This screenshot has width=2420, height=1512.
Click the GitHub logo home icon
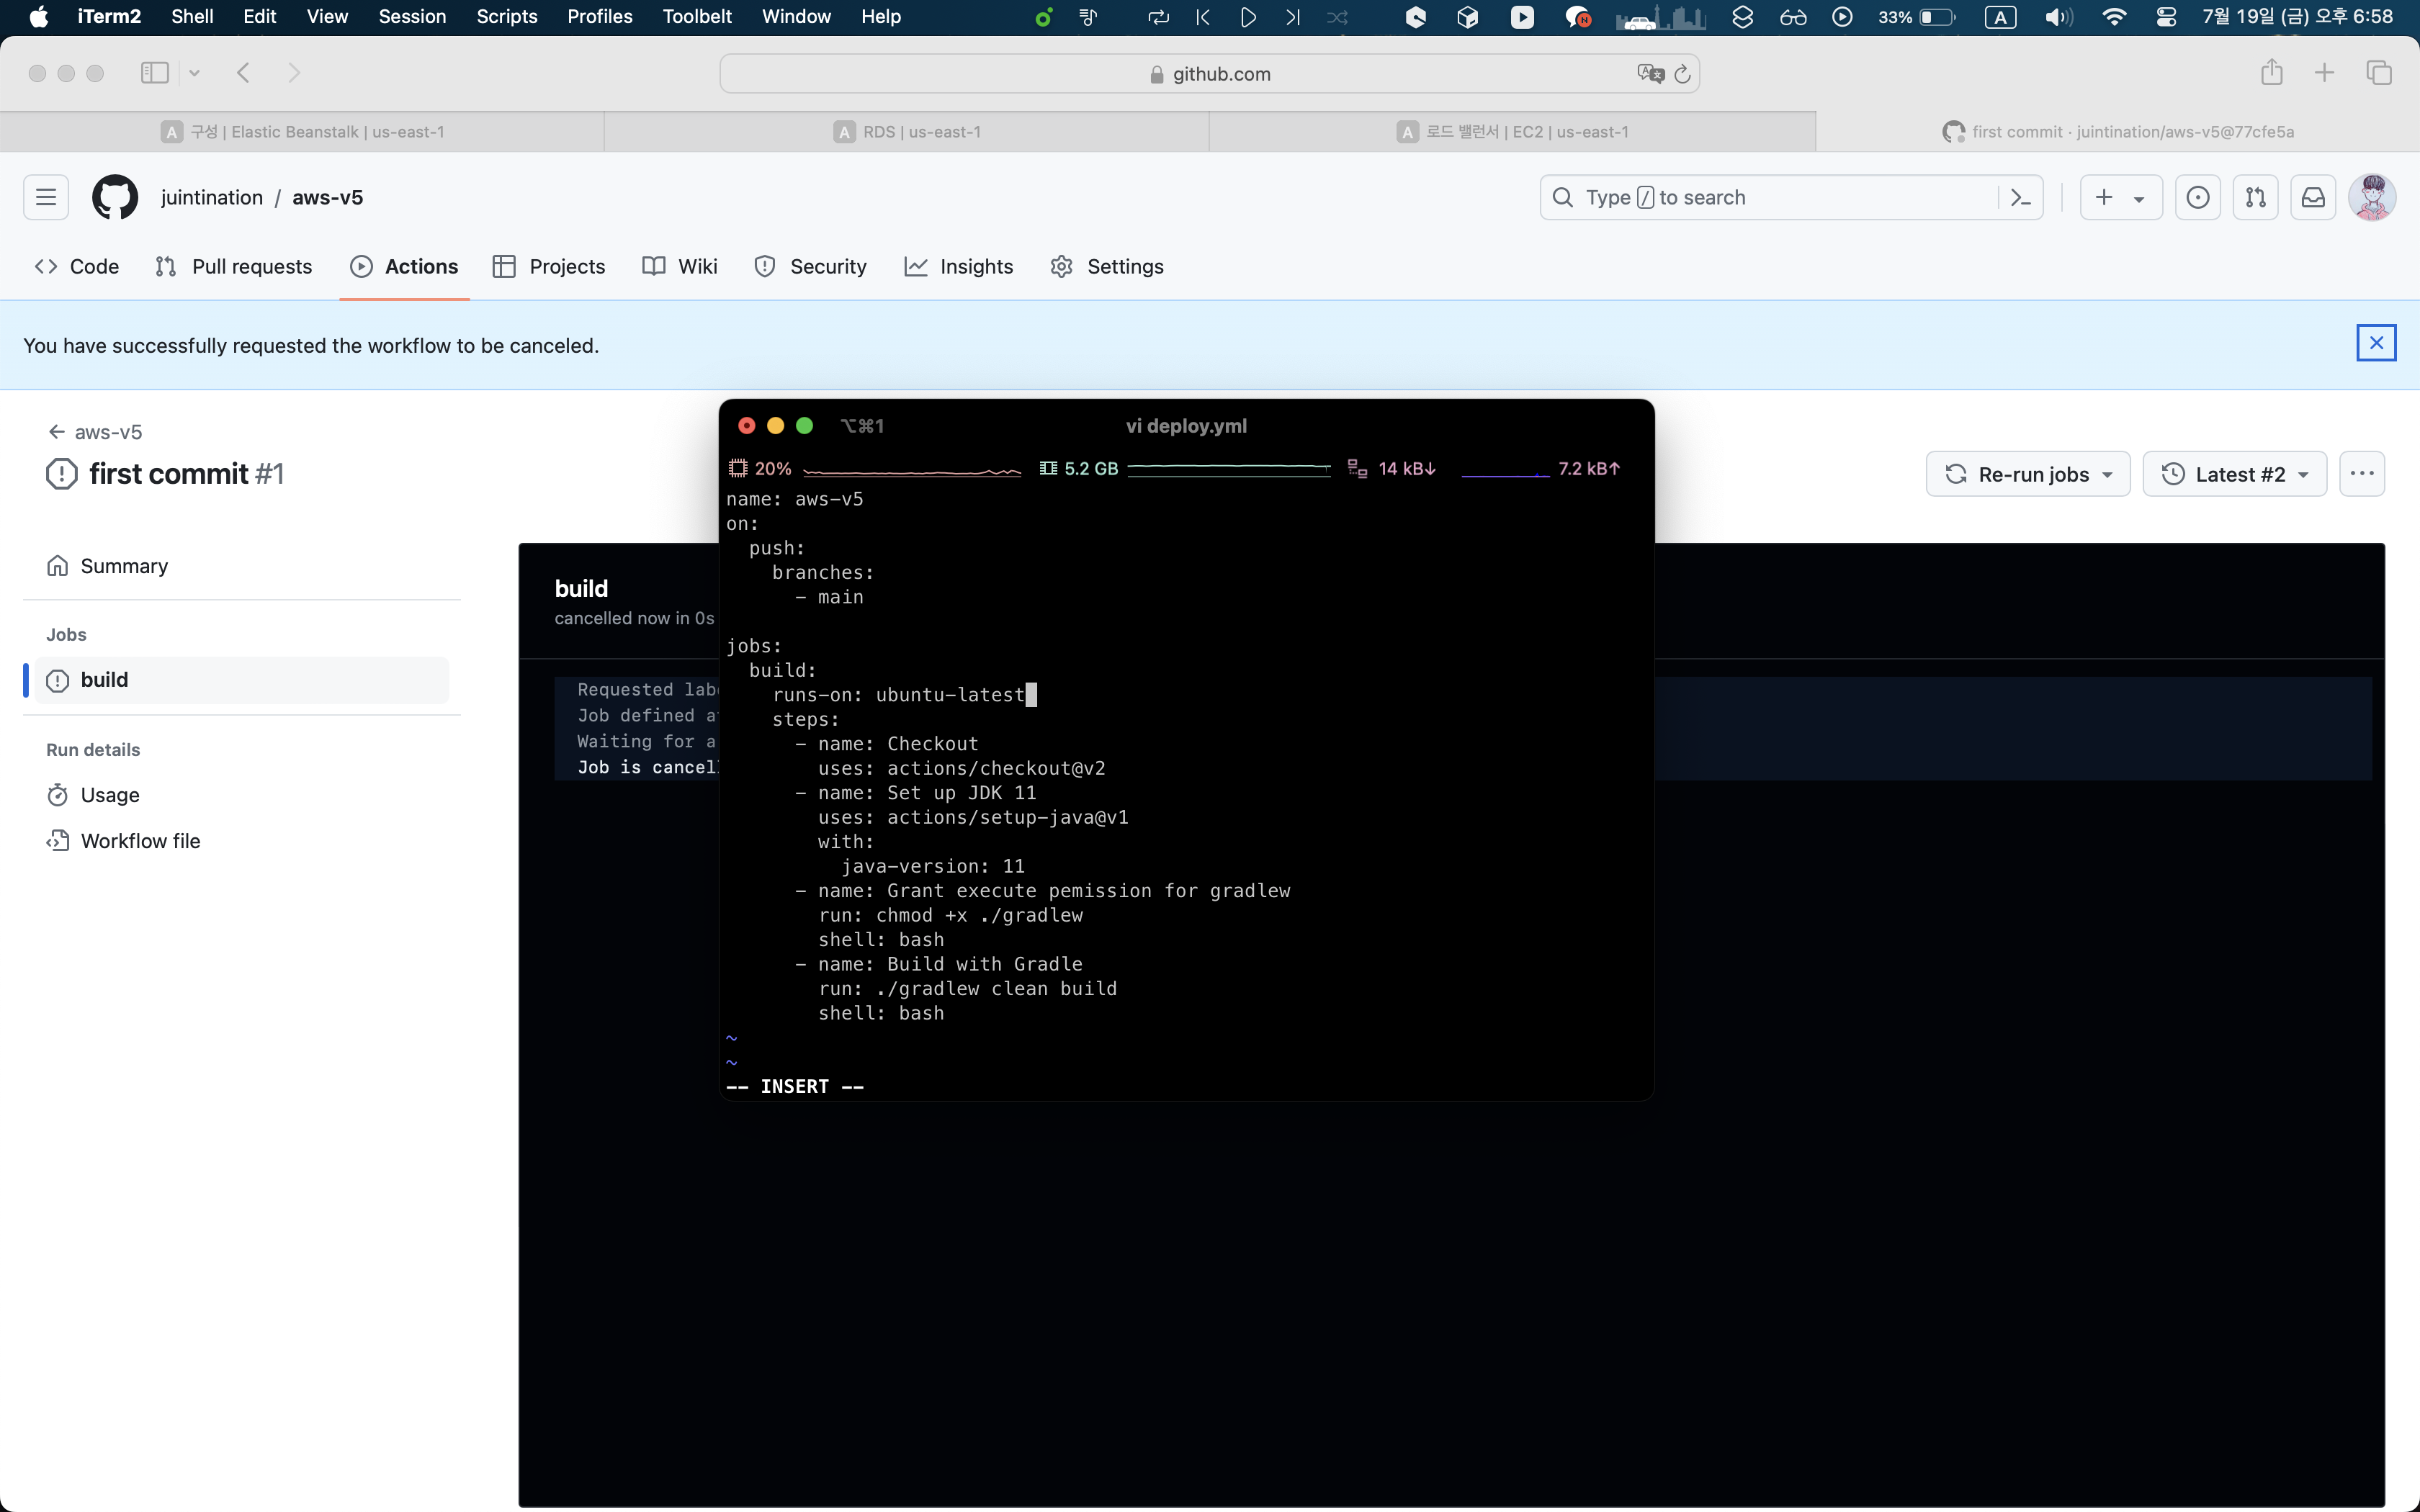click(115, 197)
